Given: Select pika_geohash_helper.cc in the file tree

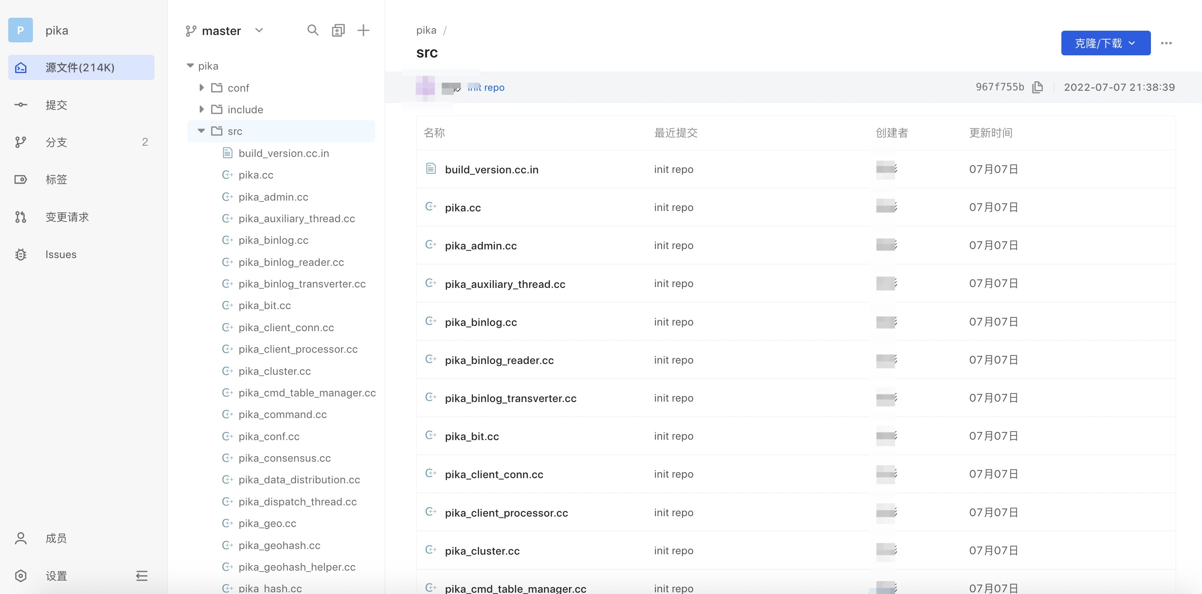Looking at the screenshot, I should pos(297,567).
